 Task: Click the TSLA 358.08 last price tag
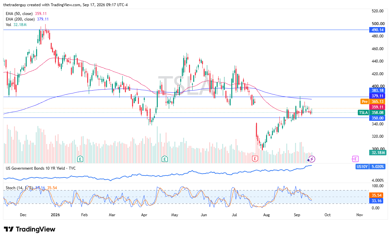click(x=371, y=112)
